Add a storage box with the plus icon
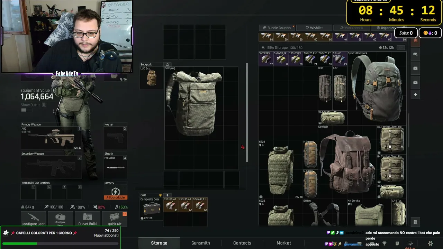 click(x=415, y=94)
